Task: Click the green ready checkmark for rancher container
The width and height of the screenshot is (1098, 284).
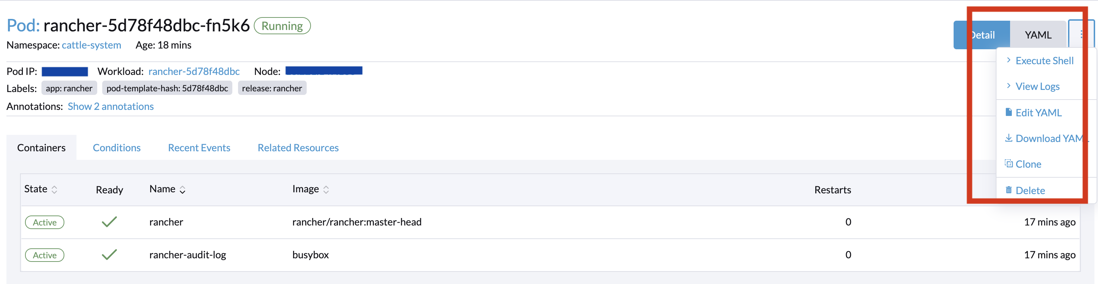Action: click(109, 222)
